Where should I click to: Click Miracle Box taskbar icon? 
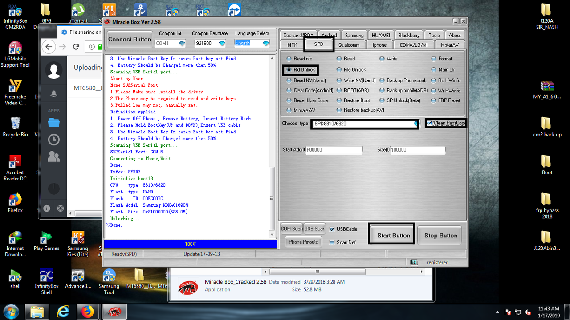pos(114,312)
